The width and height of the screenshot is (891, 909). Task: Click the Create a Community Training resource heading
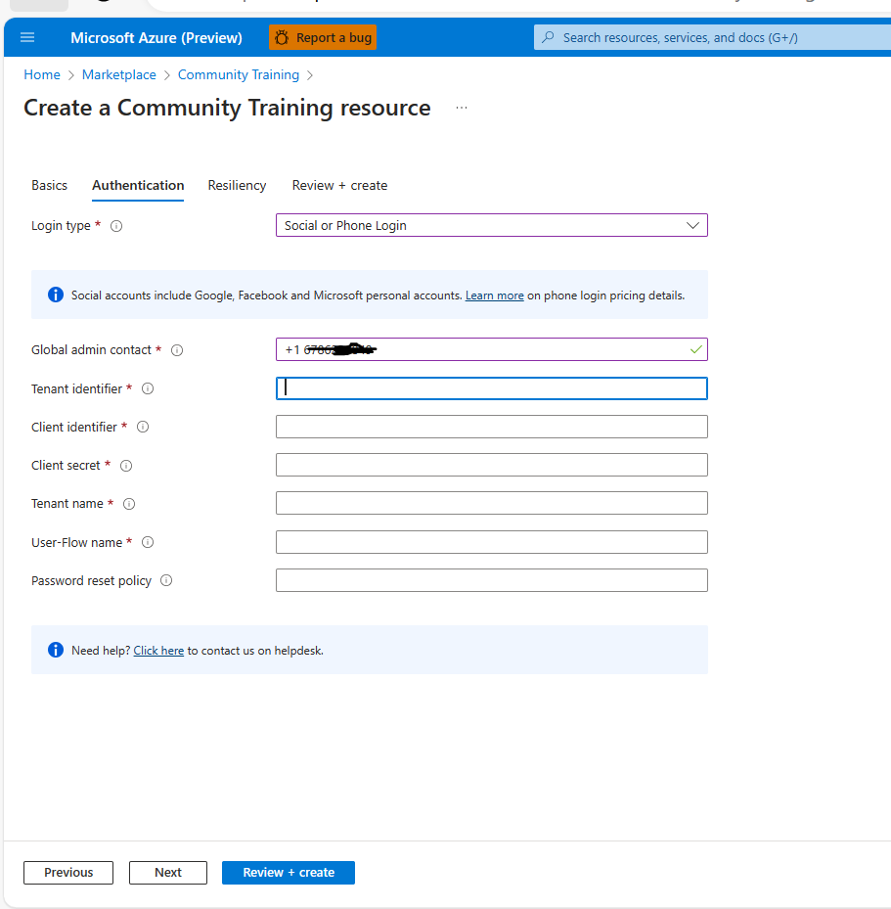(227, 108)
